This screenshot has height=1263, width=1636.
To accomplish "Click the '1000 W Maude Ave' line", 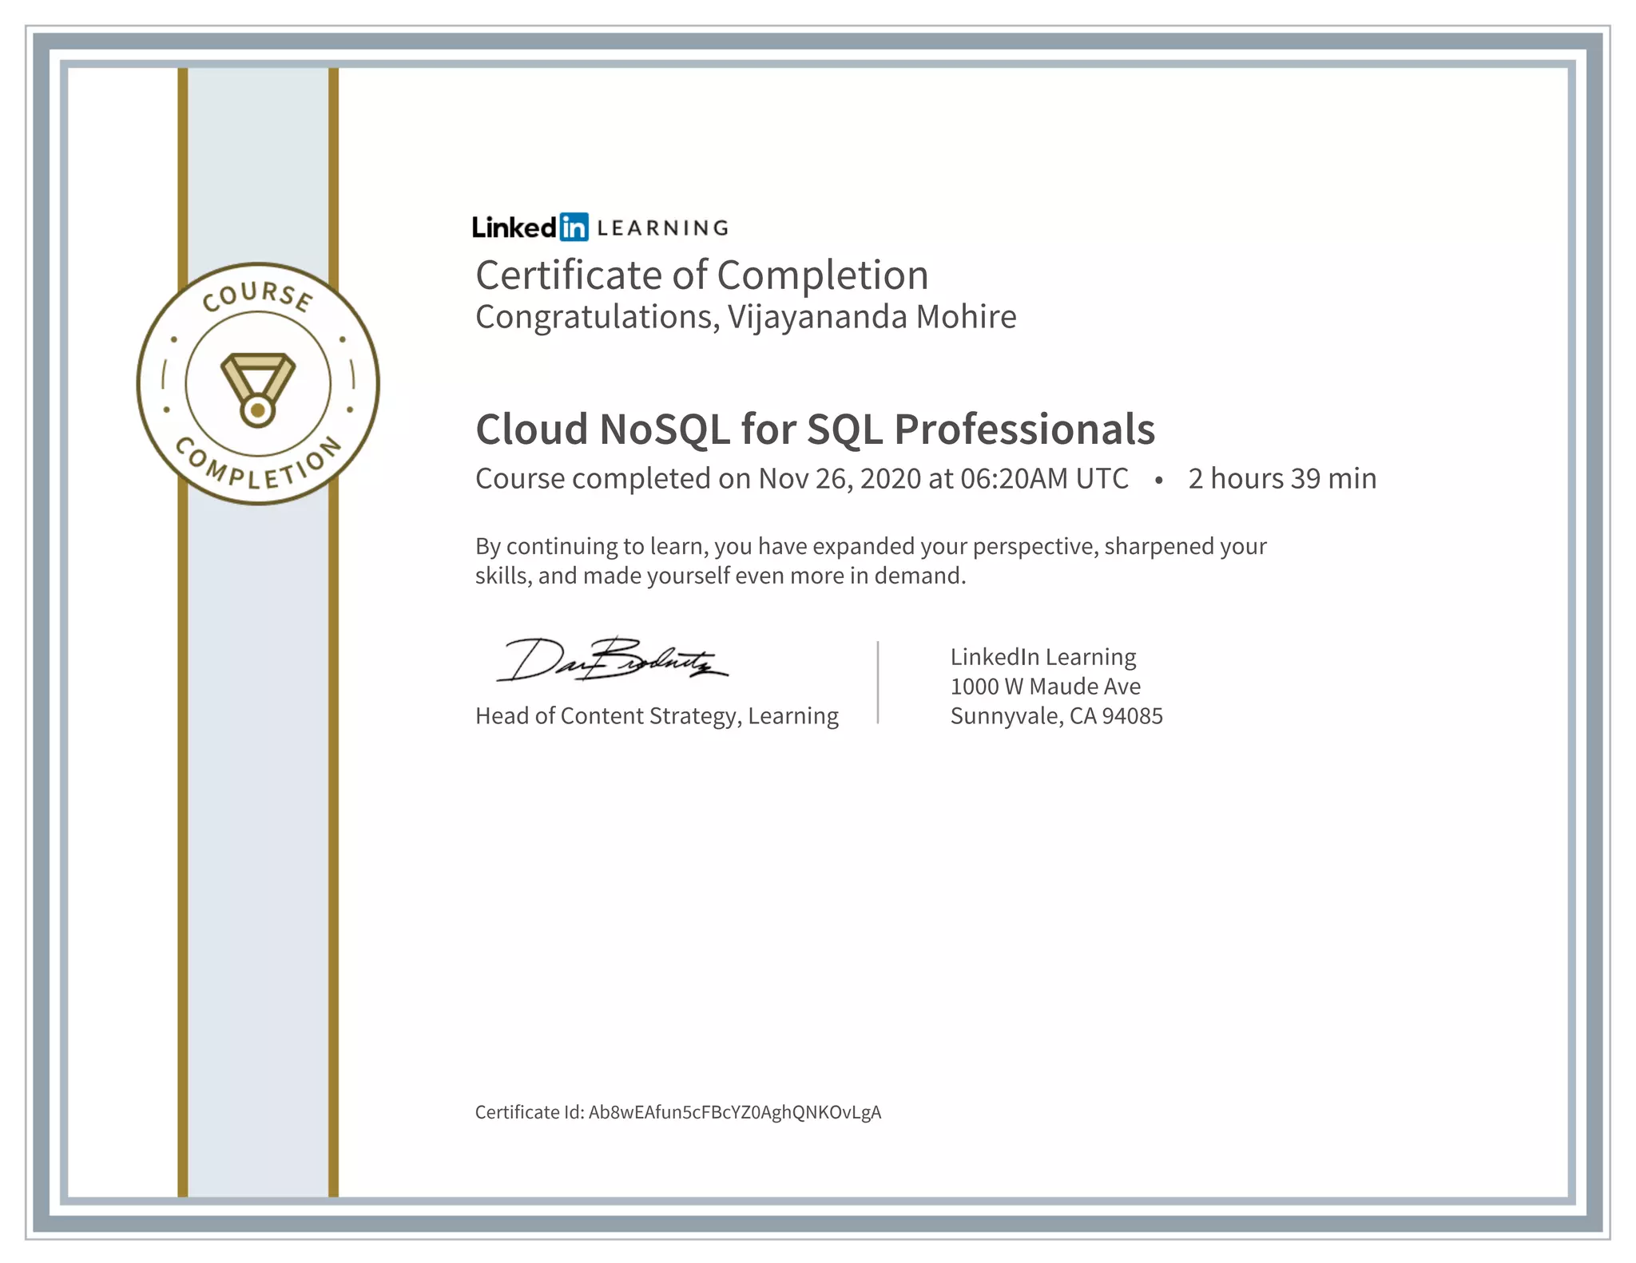I will point(1045,687).
